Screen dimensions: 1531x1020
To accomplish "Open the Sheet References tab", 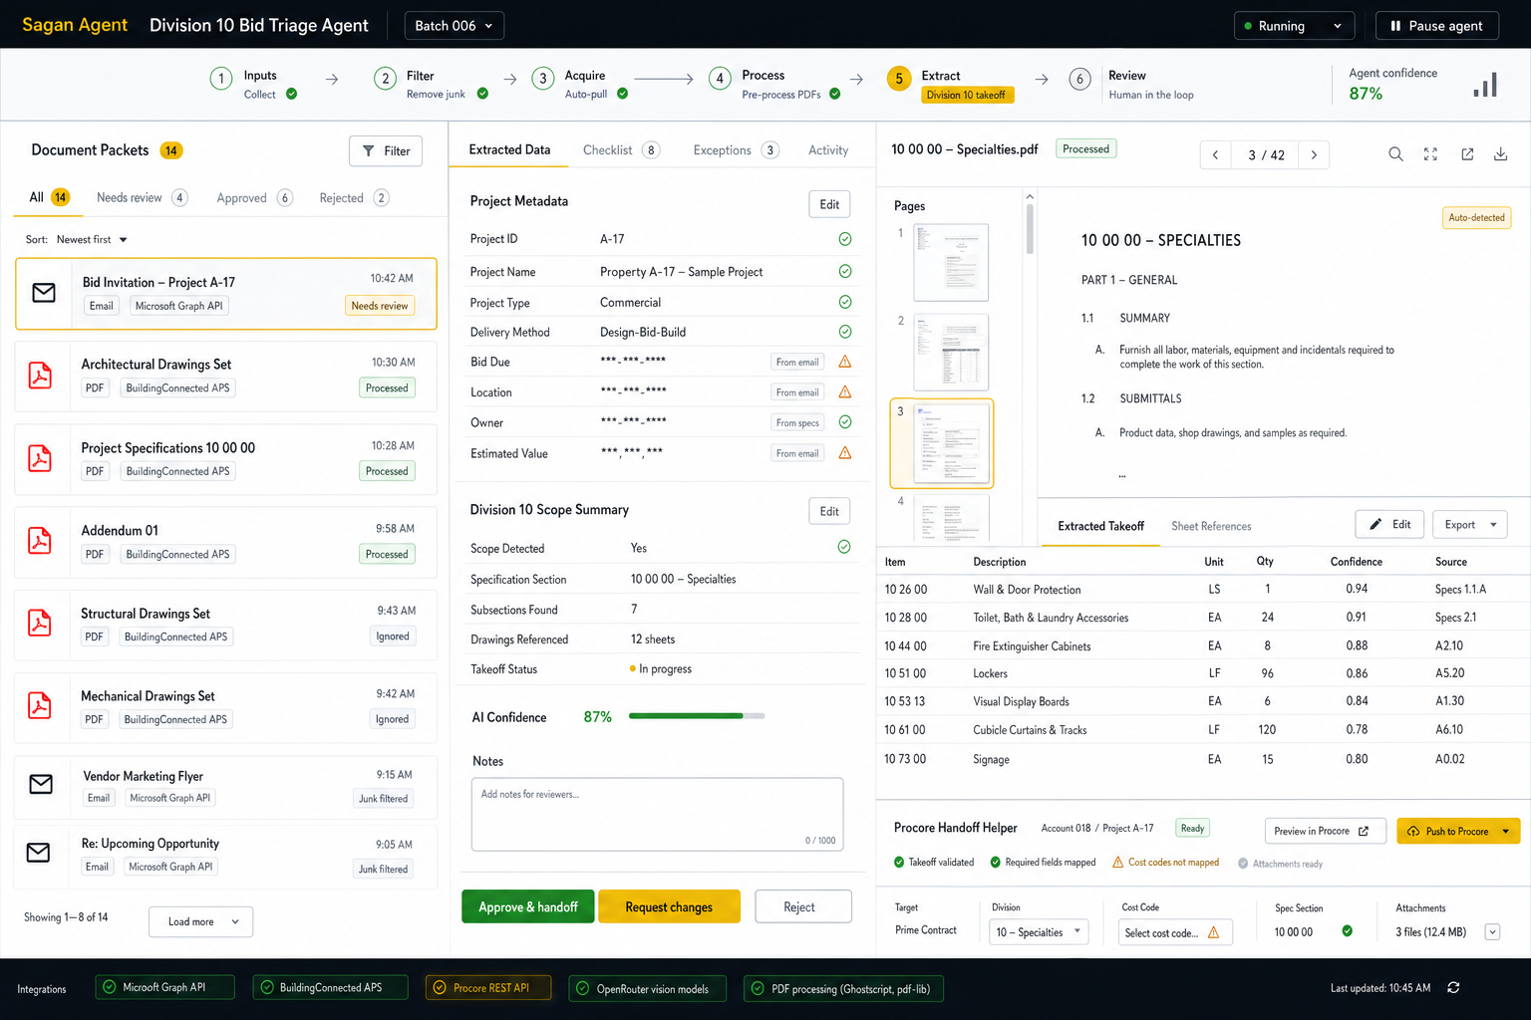I will click(x=1211, y=526).
